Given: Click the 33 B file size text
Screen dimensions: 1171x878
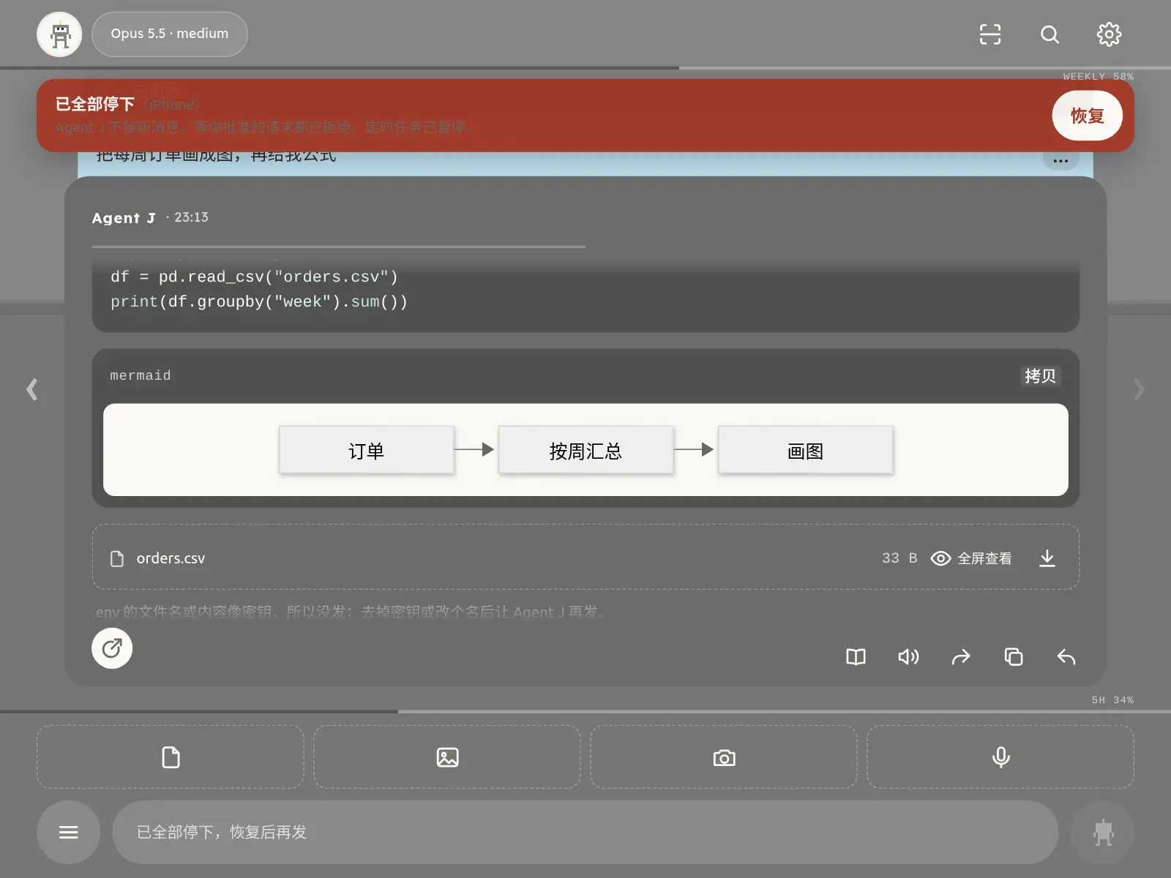Looking at the screenshot, I should 899,558.
